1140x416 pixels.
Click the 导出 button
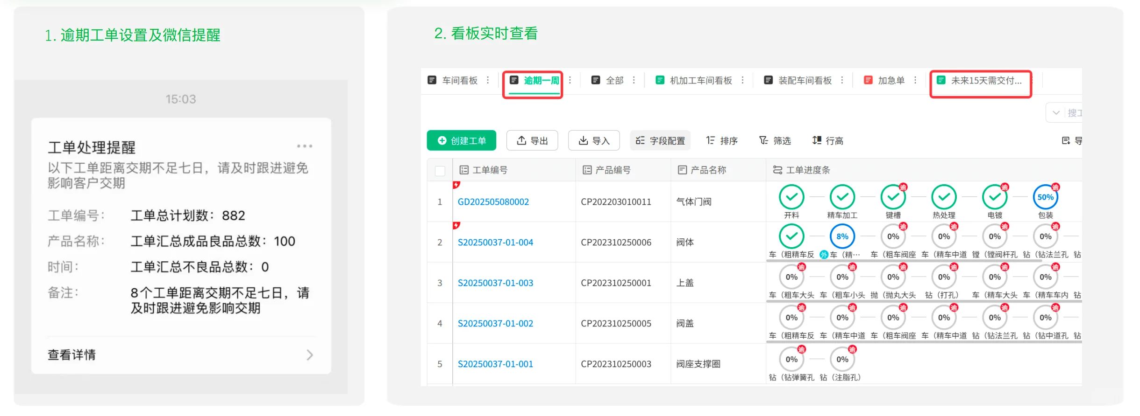pos(532,140)
